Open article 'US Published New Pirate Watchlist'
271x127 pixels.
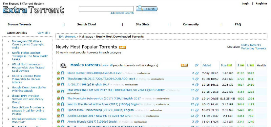coord(29,121)
